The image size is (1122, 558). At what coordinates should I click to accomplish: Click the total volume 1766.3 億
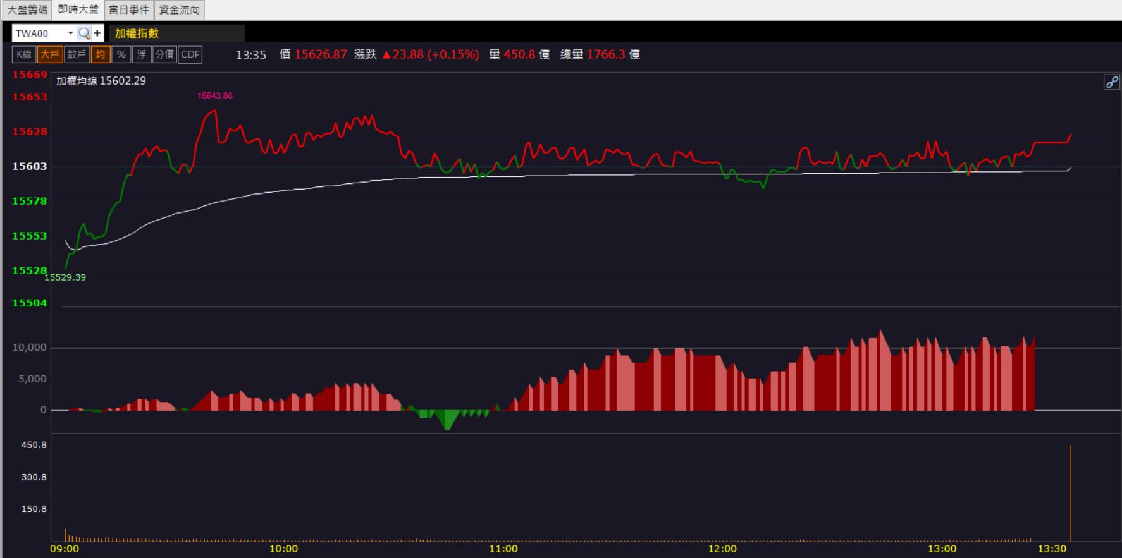click(613, 54)
